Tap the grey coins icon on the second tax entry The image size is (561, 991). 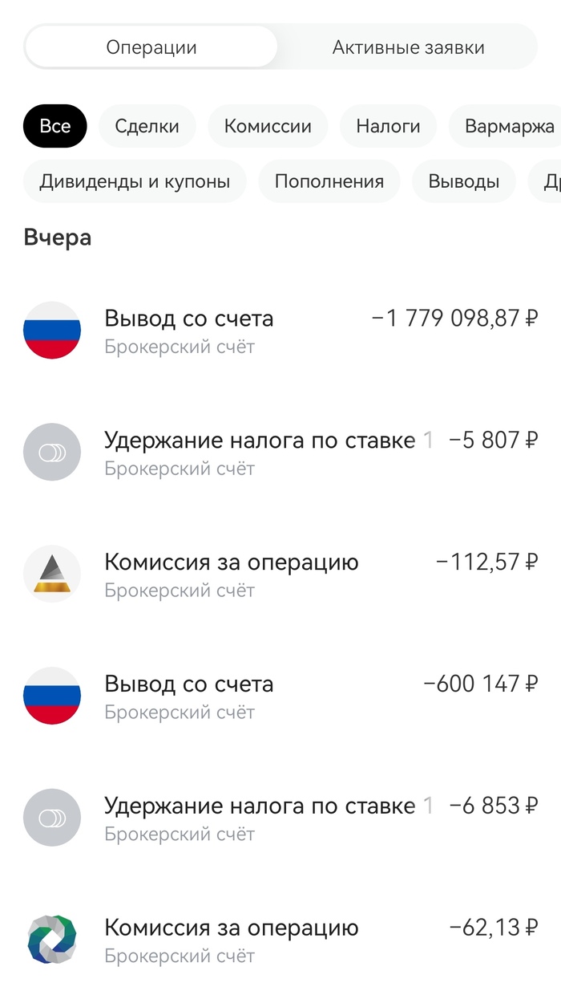click(x=52, y=818)
